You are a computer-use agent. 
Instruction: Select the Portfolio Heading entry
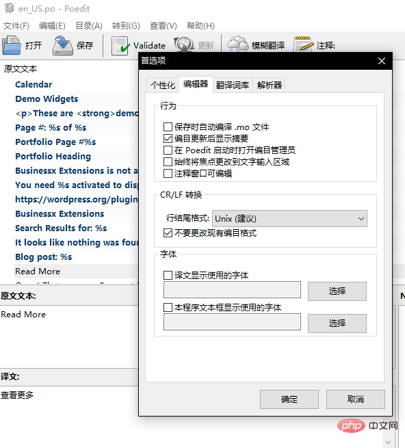click(53, 156)
